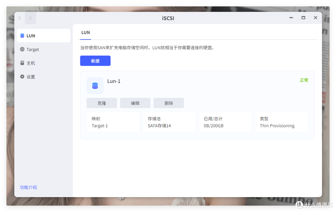Open the 功能介绍 link
Viewport: 336px width, 212px height.
(28, 187)
